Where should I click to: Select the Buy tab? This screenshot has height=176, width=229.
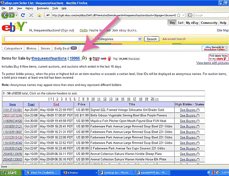click(172, 23)
